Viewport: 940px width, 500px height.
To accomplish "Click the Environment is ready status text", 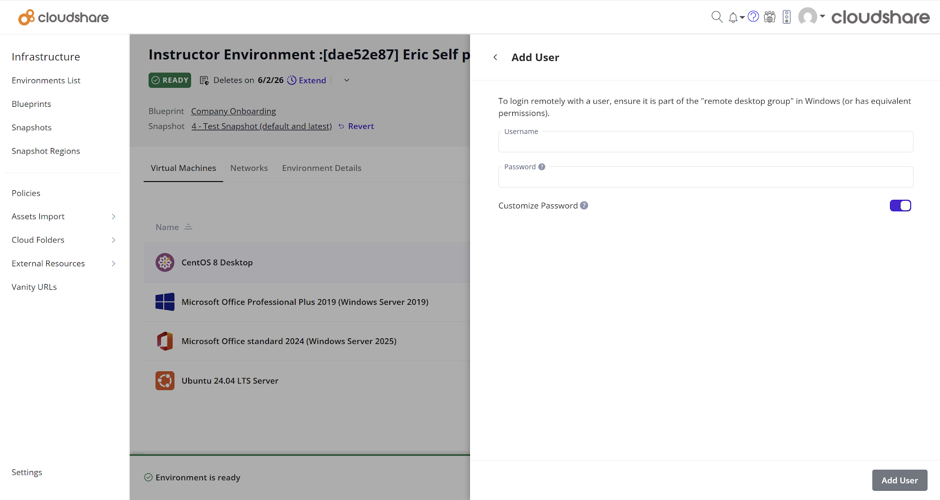I will (198, 478).
